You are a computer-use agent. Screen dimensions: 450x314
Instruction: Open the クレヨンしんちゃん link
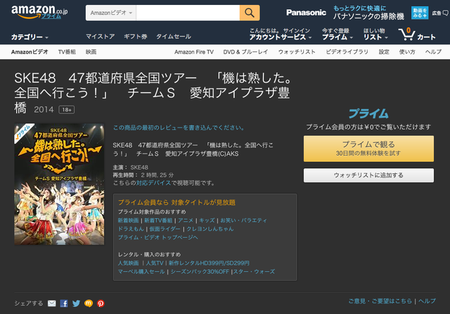[210, 229]
